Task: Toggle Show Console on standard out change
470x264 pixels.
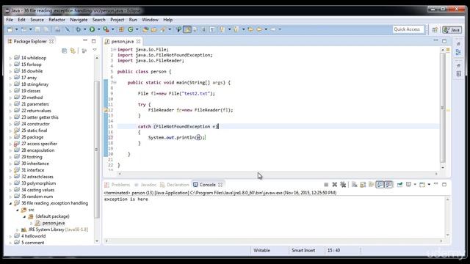Action: pyautogui.click(x=380, y=185)
